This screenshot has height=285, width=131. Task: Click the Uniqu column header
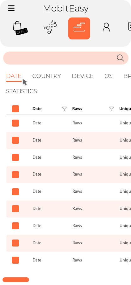(125, 109)
